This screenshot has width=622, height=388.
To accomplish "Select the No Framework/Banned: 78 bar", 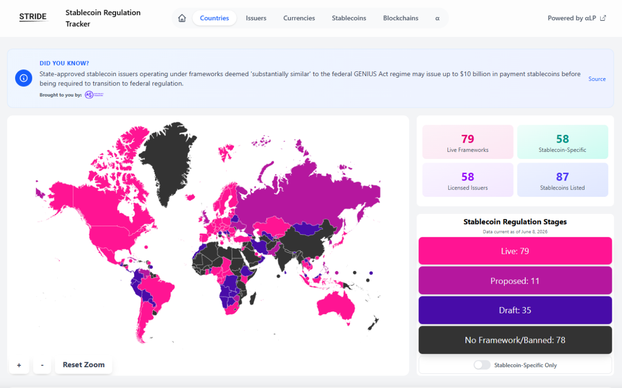I will click(x=515, y=340).
